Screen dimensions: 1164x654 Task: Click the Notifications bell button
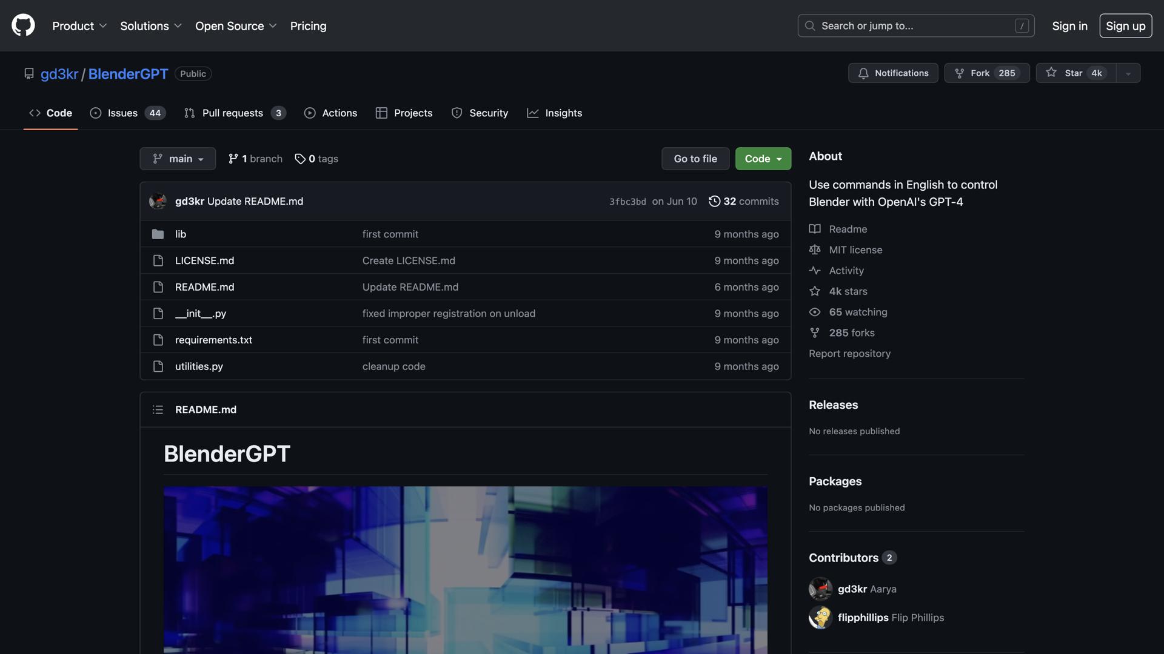tap(892, 73)
